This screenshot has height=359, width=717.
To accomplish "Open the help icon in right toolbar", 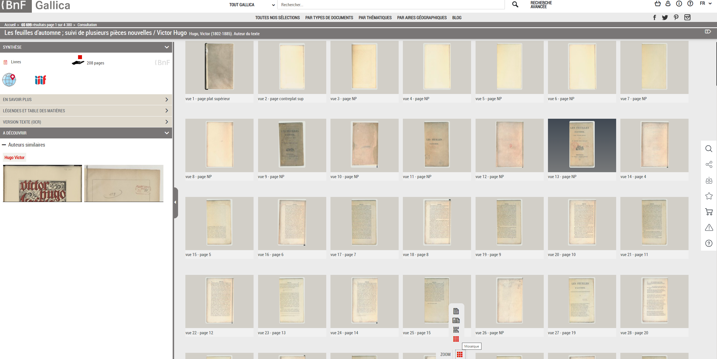I will (x=709, y=243).
